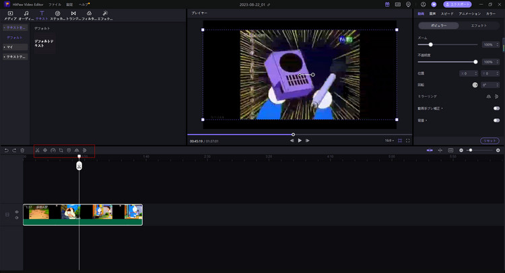Expand the テキストテンプレート category in sidebar

tap(13, 57)
